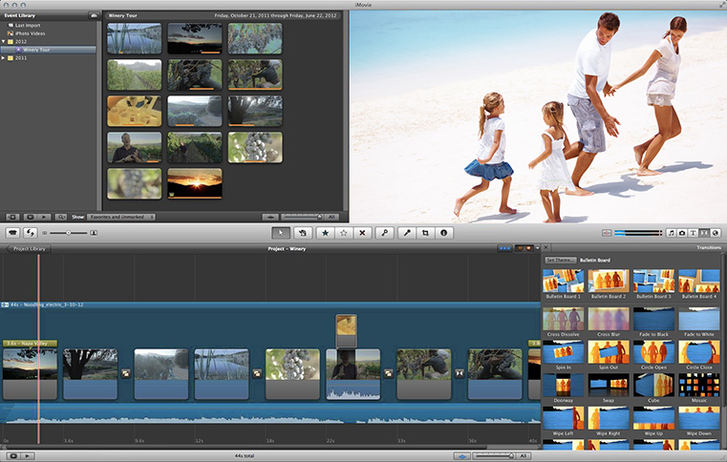Open the Keyword tool with the key icon
The width and height of the screenshot is (727, 462).
pyautogui.click(x=384, y=232)
